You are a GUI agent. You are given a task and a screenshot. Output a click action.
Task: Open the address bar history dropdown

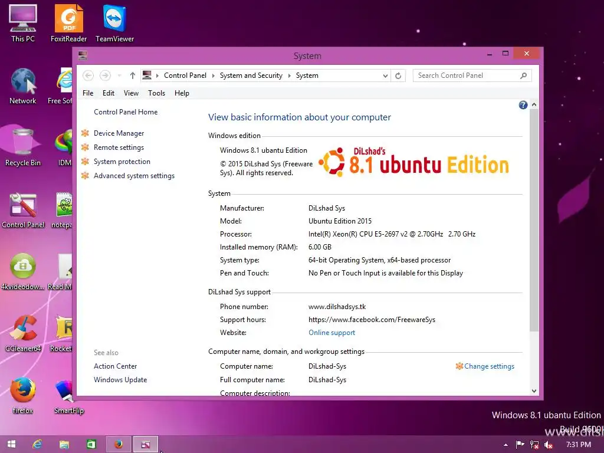[385, 76]
